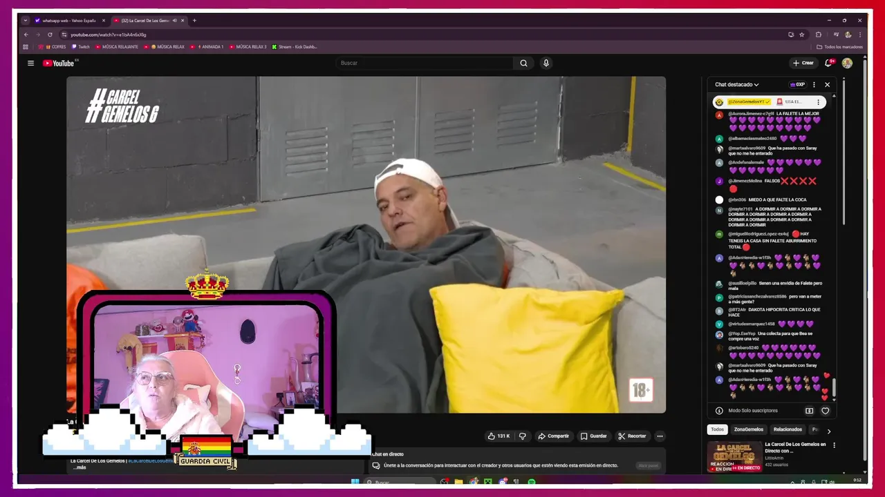The width and height of the screenshot is (885, 497).
Task: Go back in the browser
Action: (26, 35)
